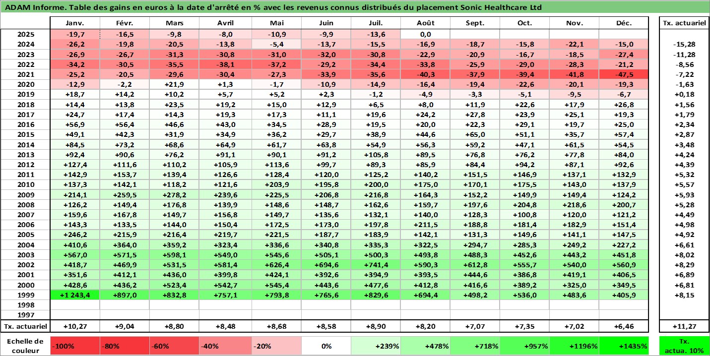710x356 pixels.
Task: Click the 'Sept.' column header
Action: (x=475, y=23)
